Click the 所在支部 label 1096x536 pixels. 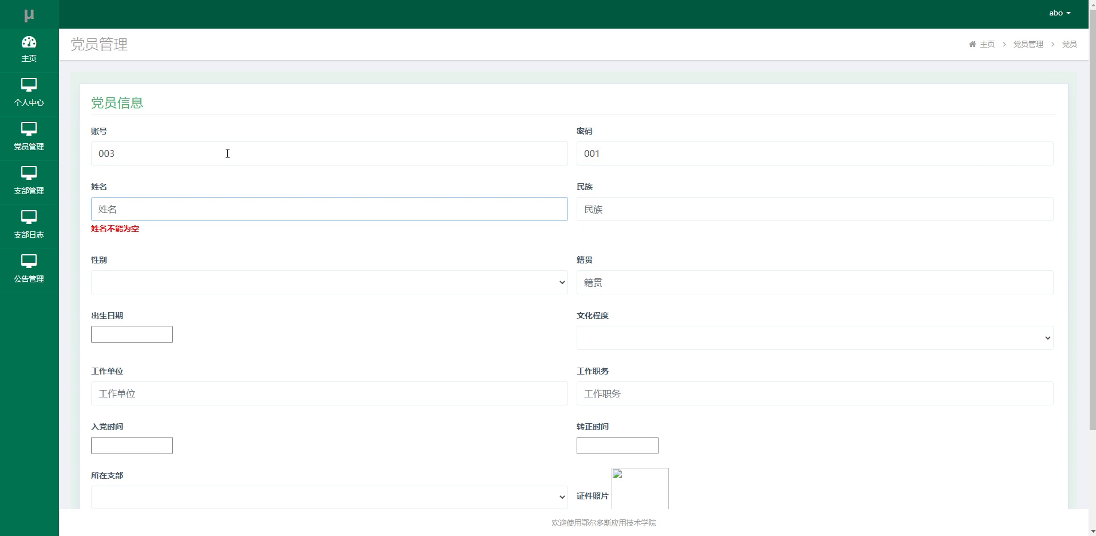coord(107,475)
